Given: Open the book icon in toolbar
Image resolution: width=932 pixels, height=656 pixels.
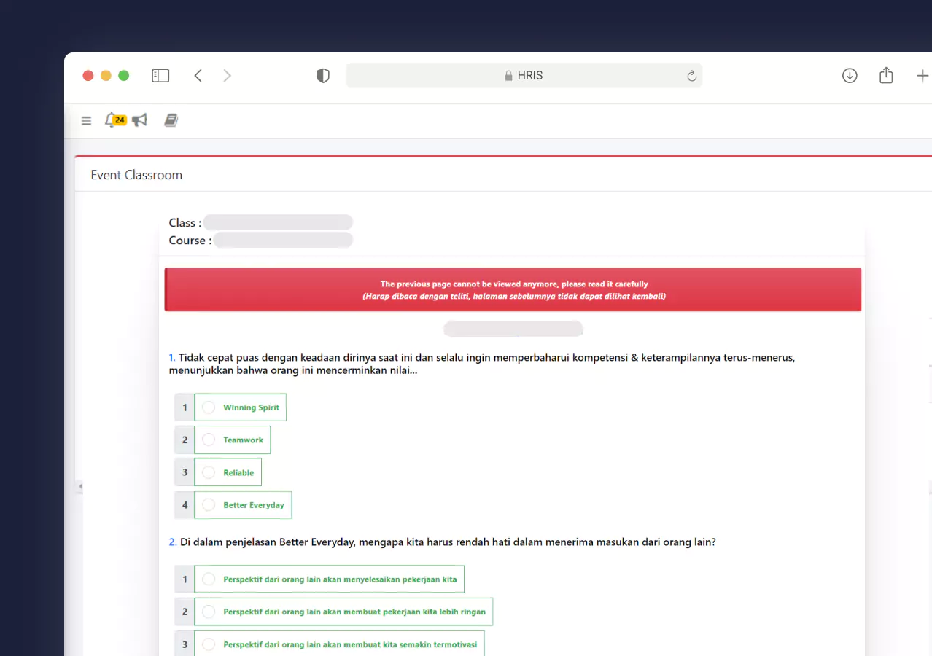Looking at the screenshot, I should [x=171, y=120].
